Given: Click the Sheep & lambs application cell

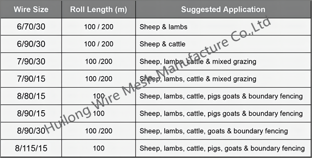Looking at the screenshot, I should point(223,27).
